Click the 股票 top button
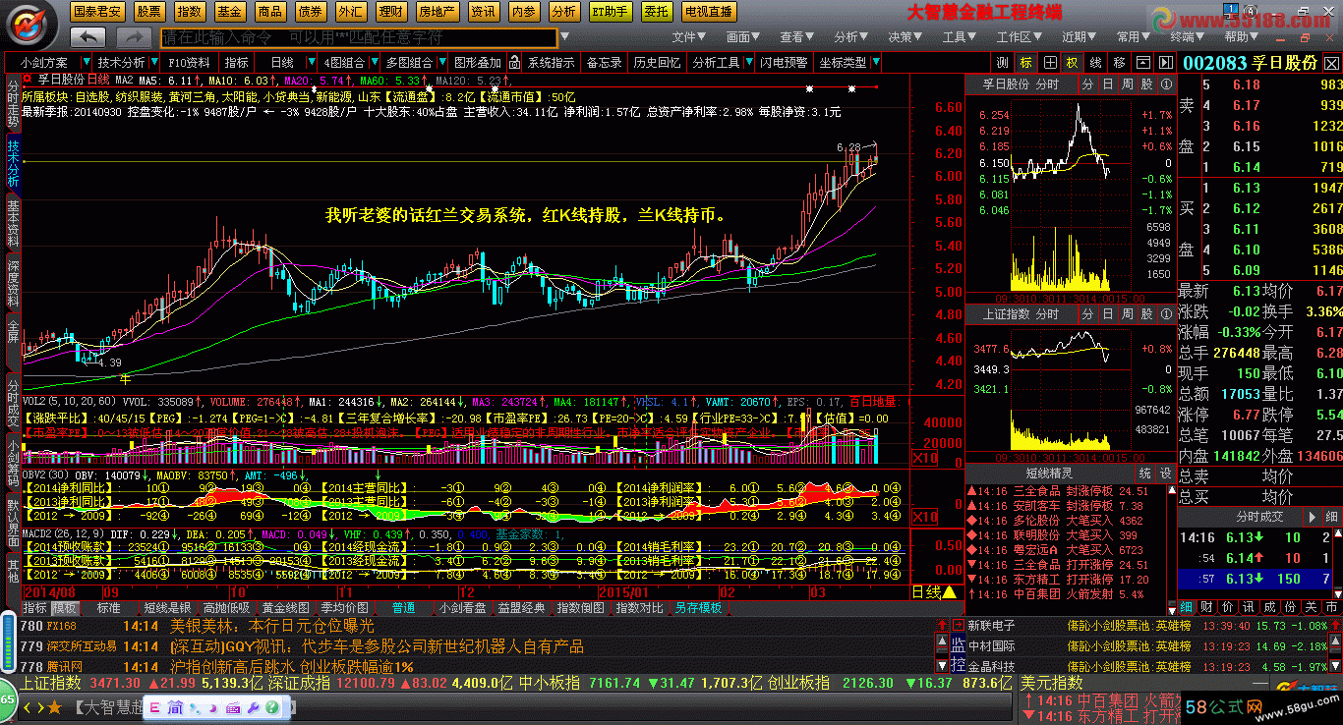The width and height of the screenshot is (1343, 725). coord(149,12)
